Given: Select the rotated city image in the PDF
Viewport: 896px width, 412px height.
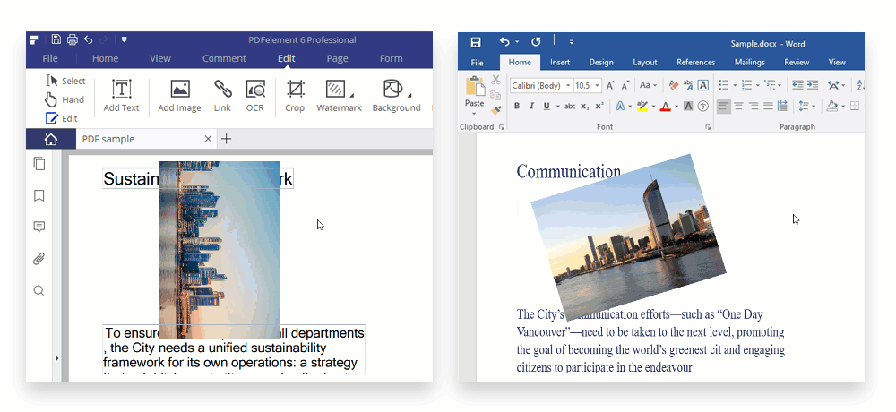Looking at the screenshot, I should pos(220,250).
